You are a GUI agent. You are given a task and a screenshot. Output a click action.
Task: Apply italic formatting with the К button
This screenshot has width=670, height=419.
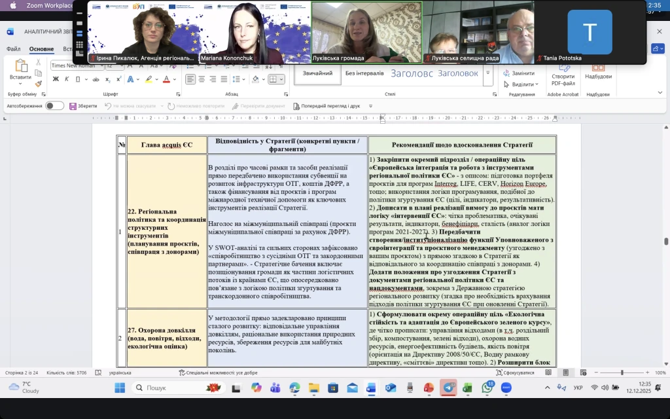67,79
